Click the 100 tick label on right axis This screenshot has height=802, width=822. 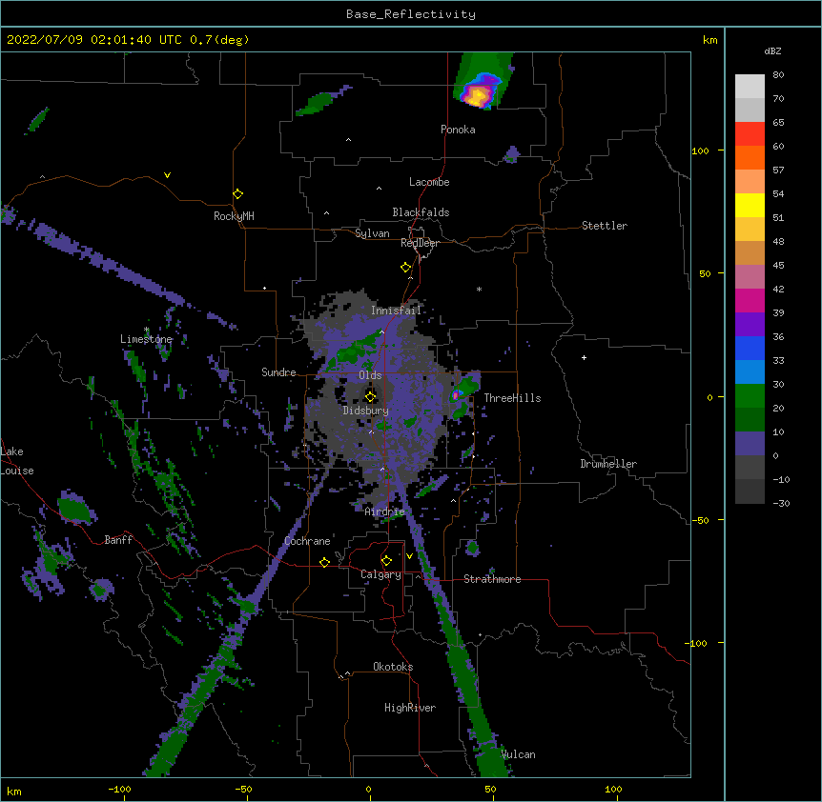pyautogui.click(x=700, y=150)
